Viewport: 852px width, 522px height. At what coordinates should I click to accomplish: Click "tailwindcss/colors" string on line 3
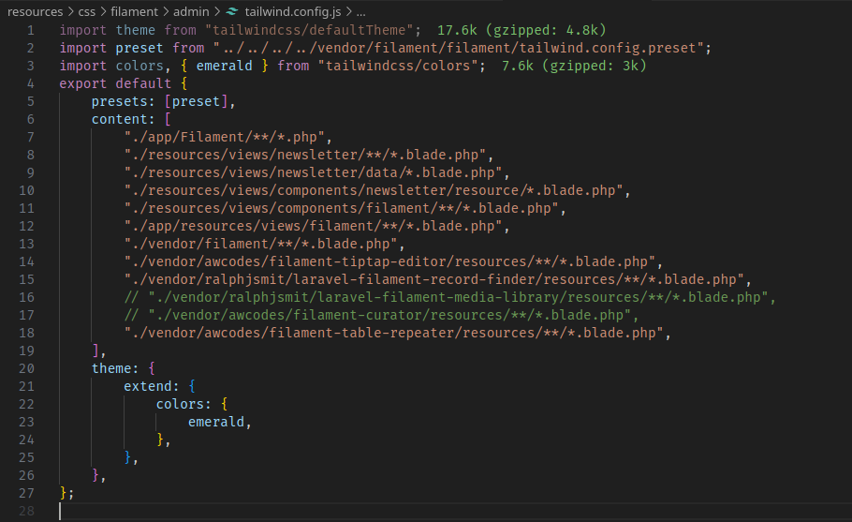(398, 66)
